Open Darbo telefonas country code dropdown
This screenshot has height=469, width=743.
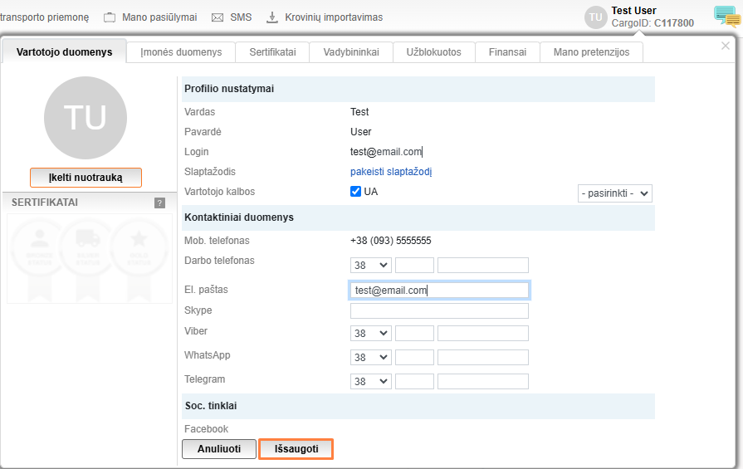pos(370,265)
